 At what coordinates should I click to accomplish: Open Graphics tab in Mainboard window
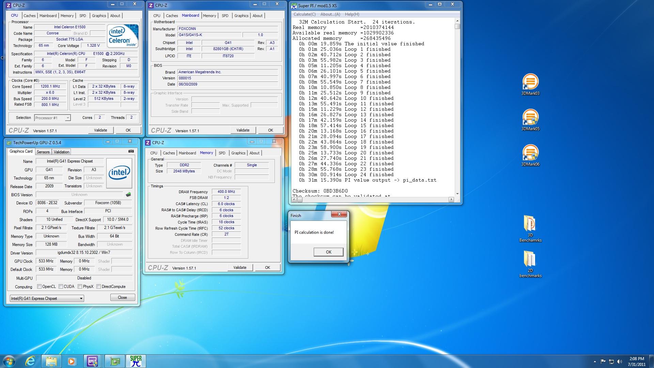[242, 16]
